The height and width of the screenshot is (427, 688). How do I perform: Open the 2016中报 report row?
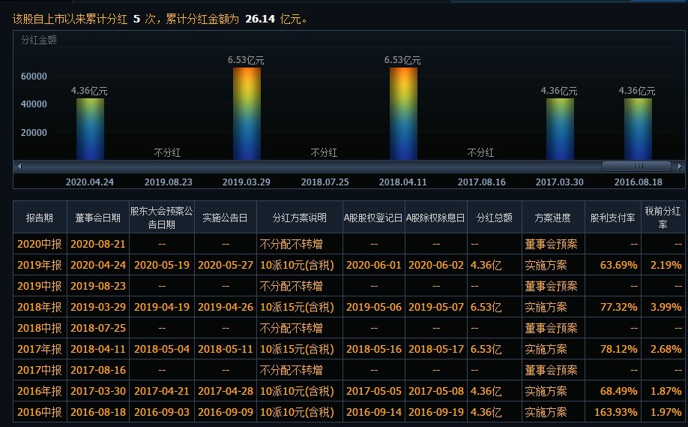point(348,412)
